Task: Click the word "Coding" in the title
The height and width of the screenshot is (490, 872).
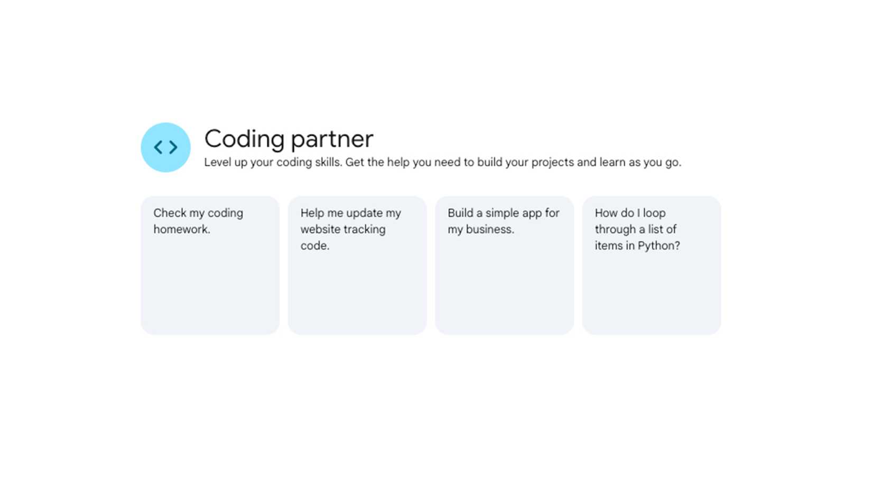Action: pyautogui.click(x=244, y=139)
